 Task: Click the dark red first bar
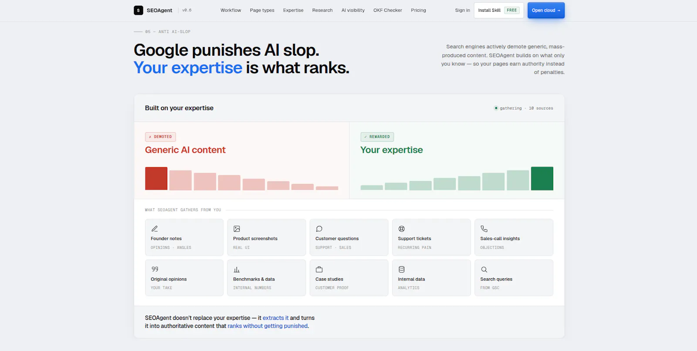(156, 178)
